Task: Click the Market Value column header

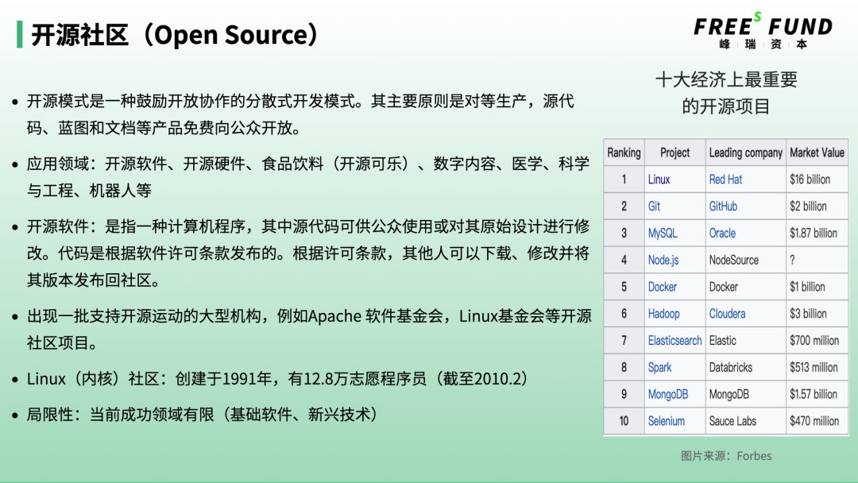Action: (817, 153)
